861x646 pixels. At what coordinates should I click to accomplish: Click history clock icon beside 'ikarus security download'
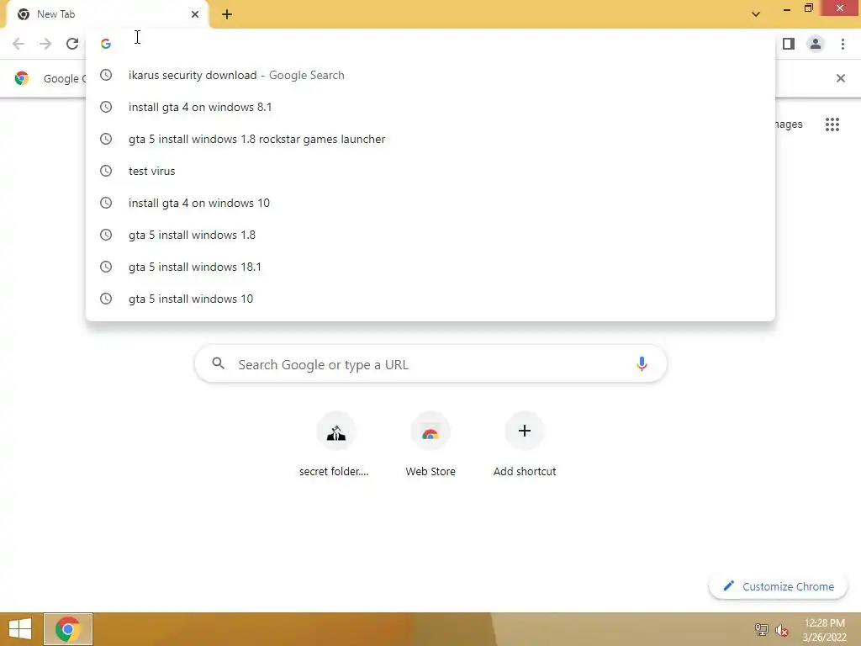(106, 75)
